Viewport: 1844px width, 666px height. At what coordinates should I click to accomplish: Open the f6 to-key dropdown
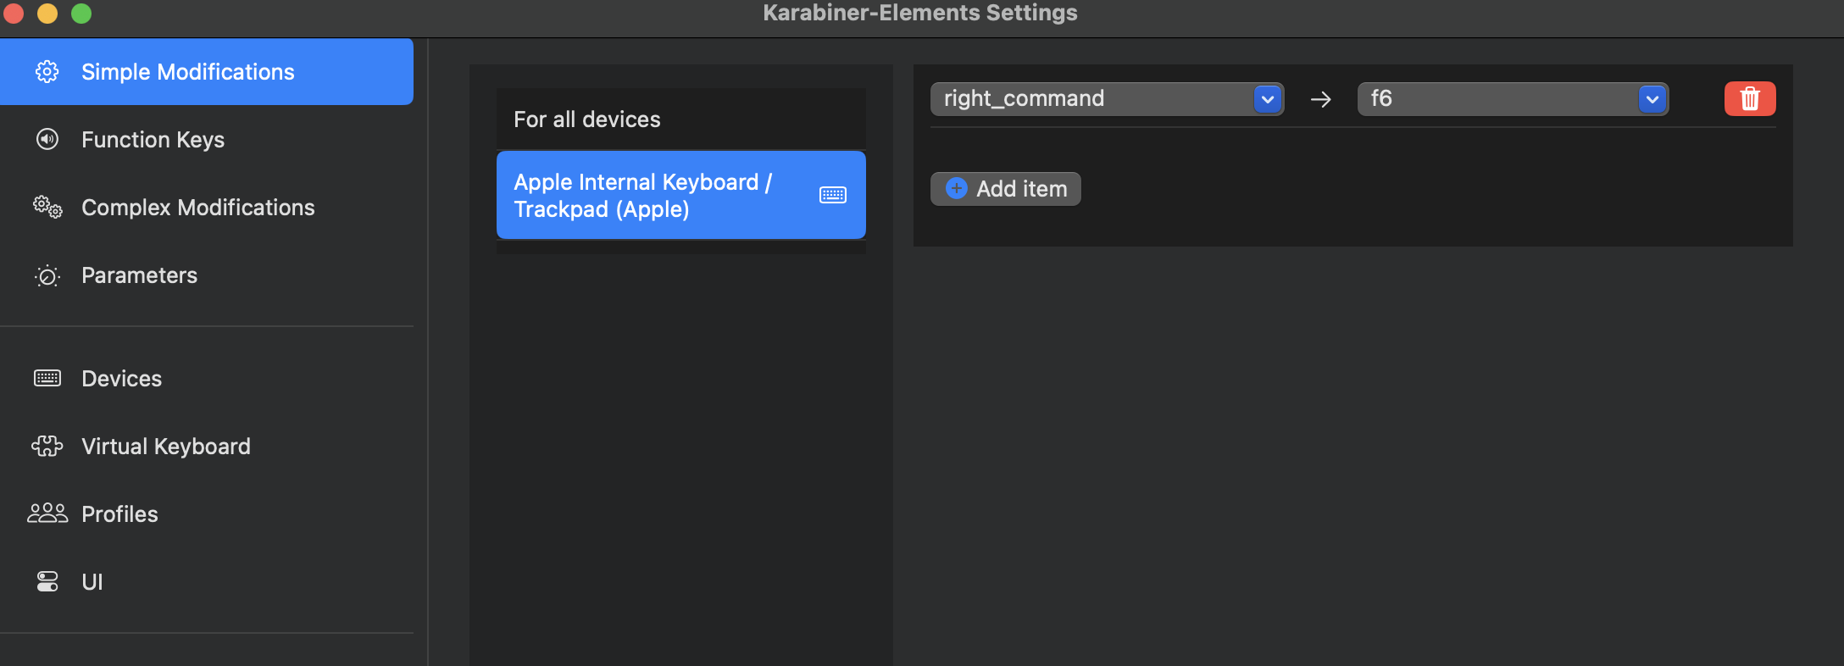click(1513, 99)
